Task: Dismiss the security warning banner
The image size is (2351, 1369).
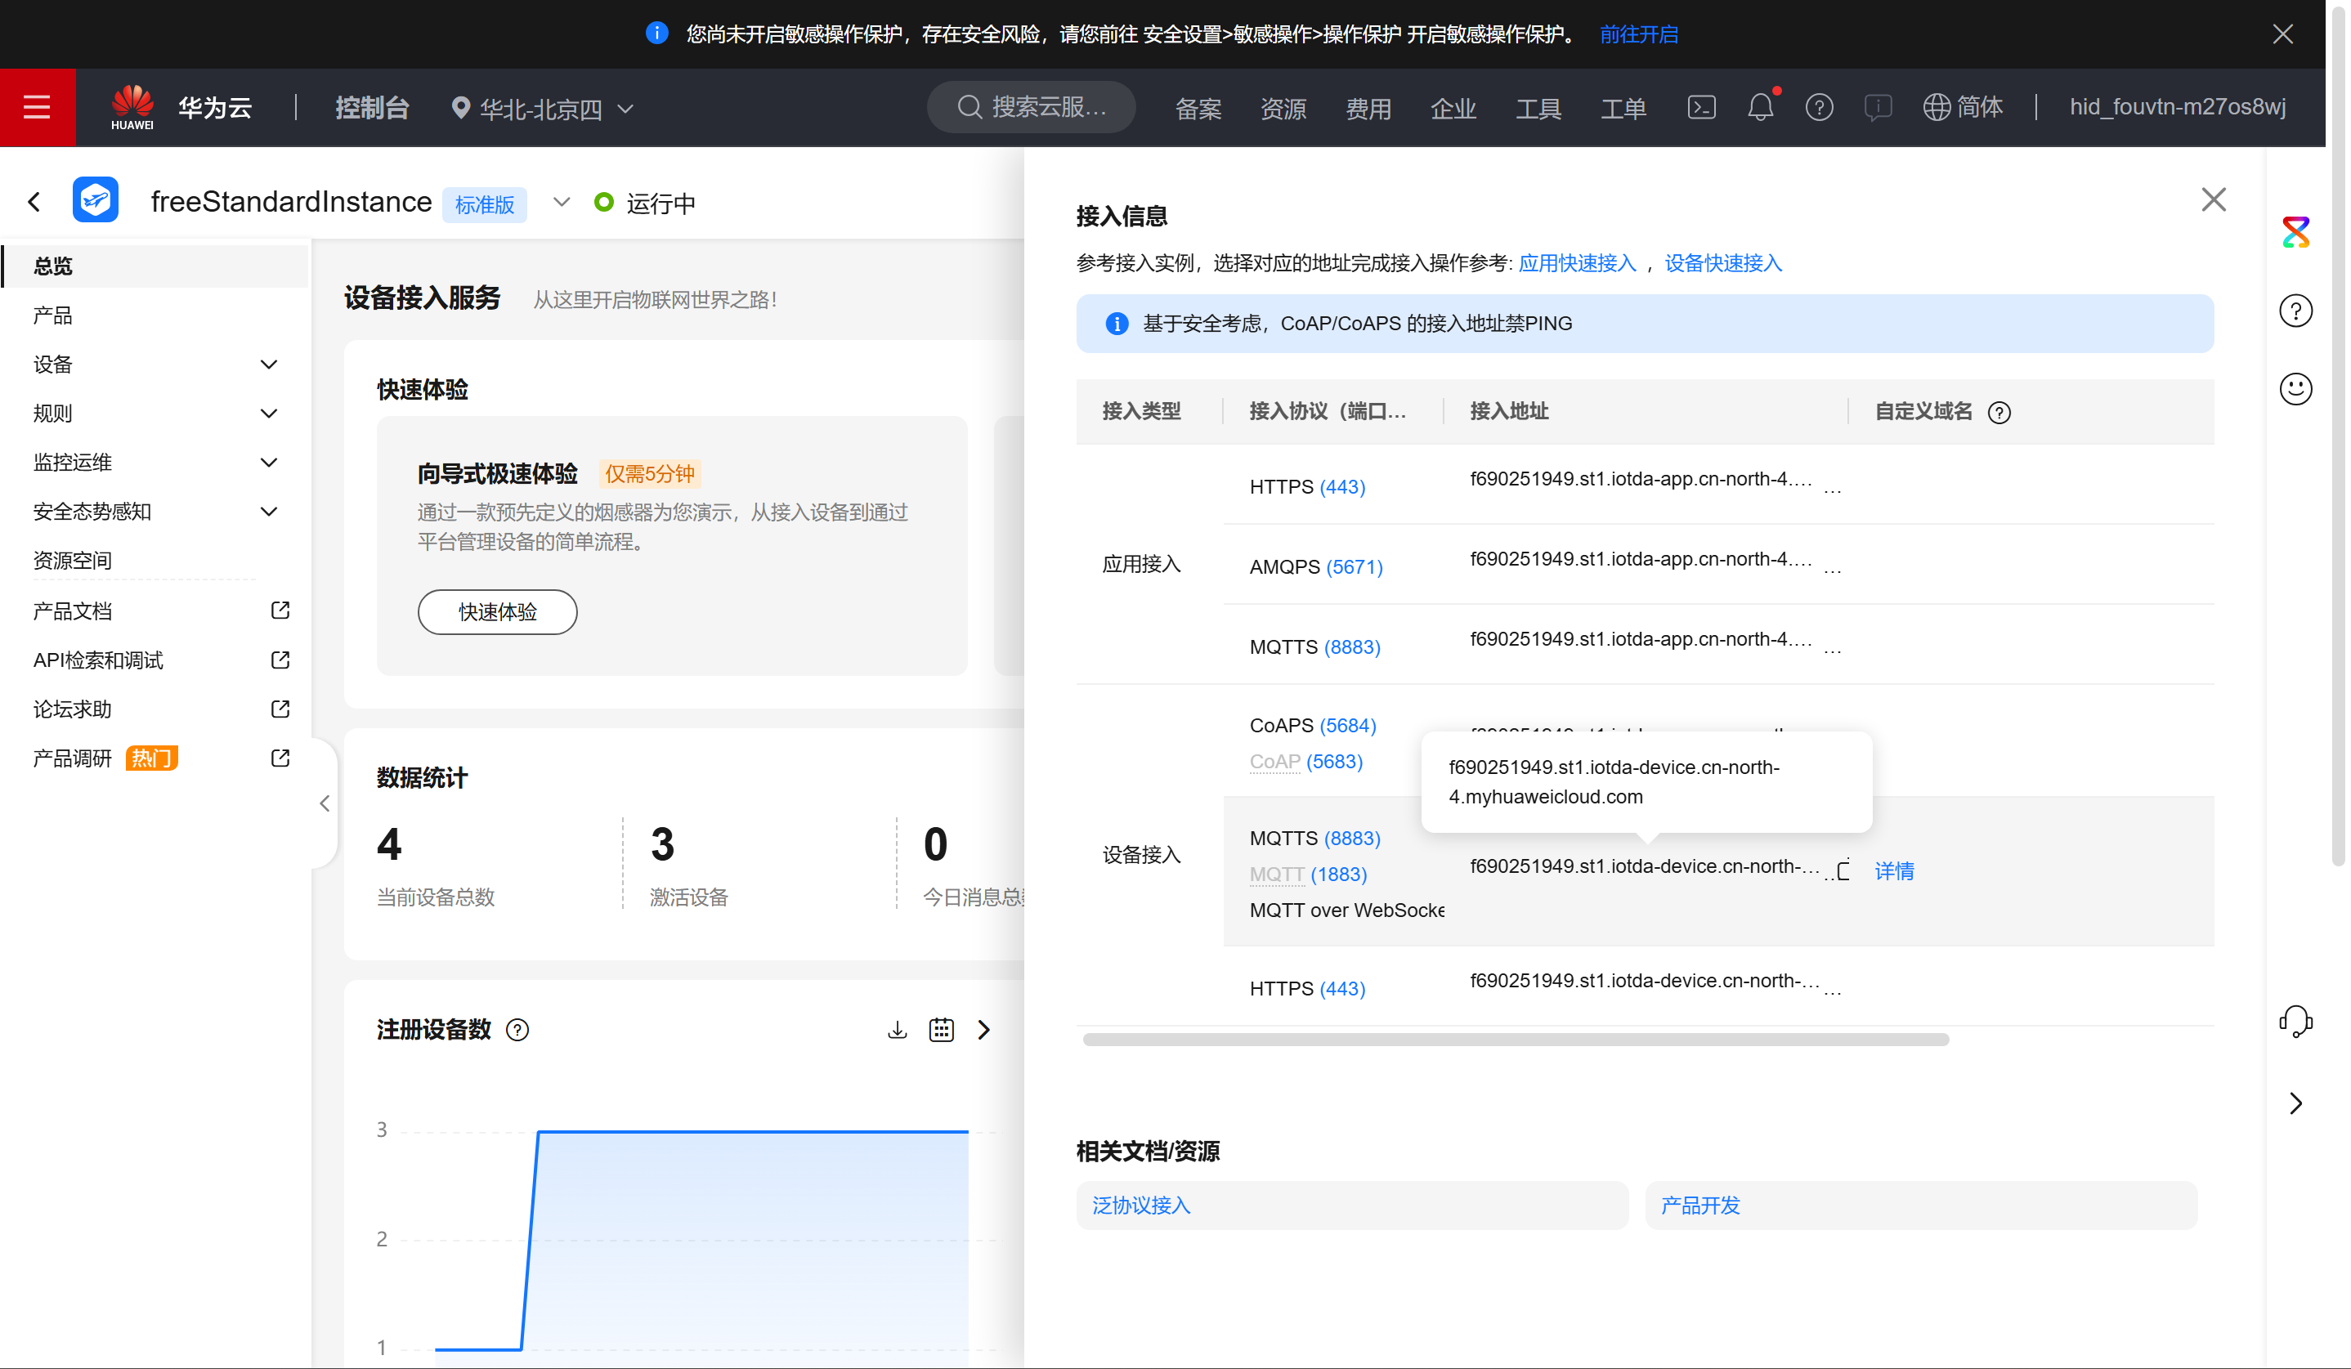Action: tap(2282, 34)
